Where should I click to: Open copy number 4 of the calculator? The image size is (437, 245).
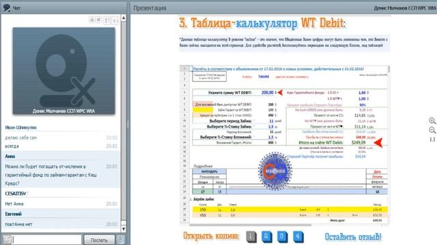pyautogui.click(x=298, y=237)
